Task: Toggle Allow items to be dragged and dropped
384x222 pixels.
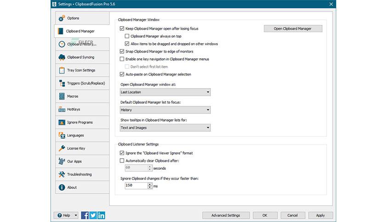Action: click(x=127, y=44)
